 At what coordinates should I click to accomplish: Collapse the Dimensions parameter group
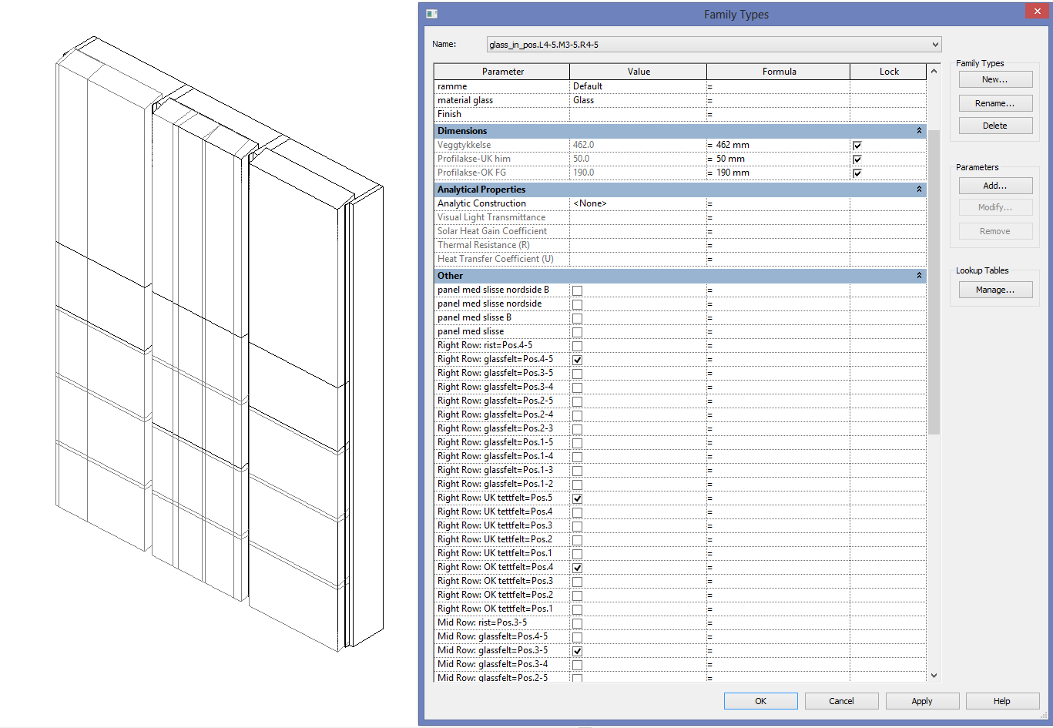click(919, 131)
